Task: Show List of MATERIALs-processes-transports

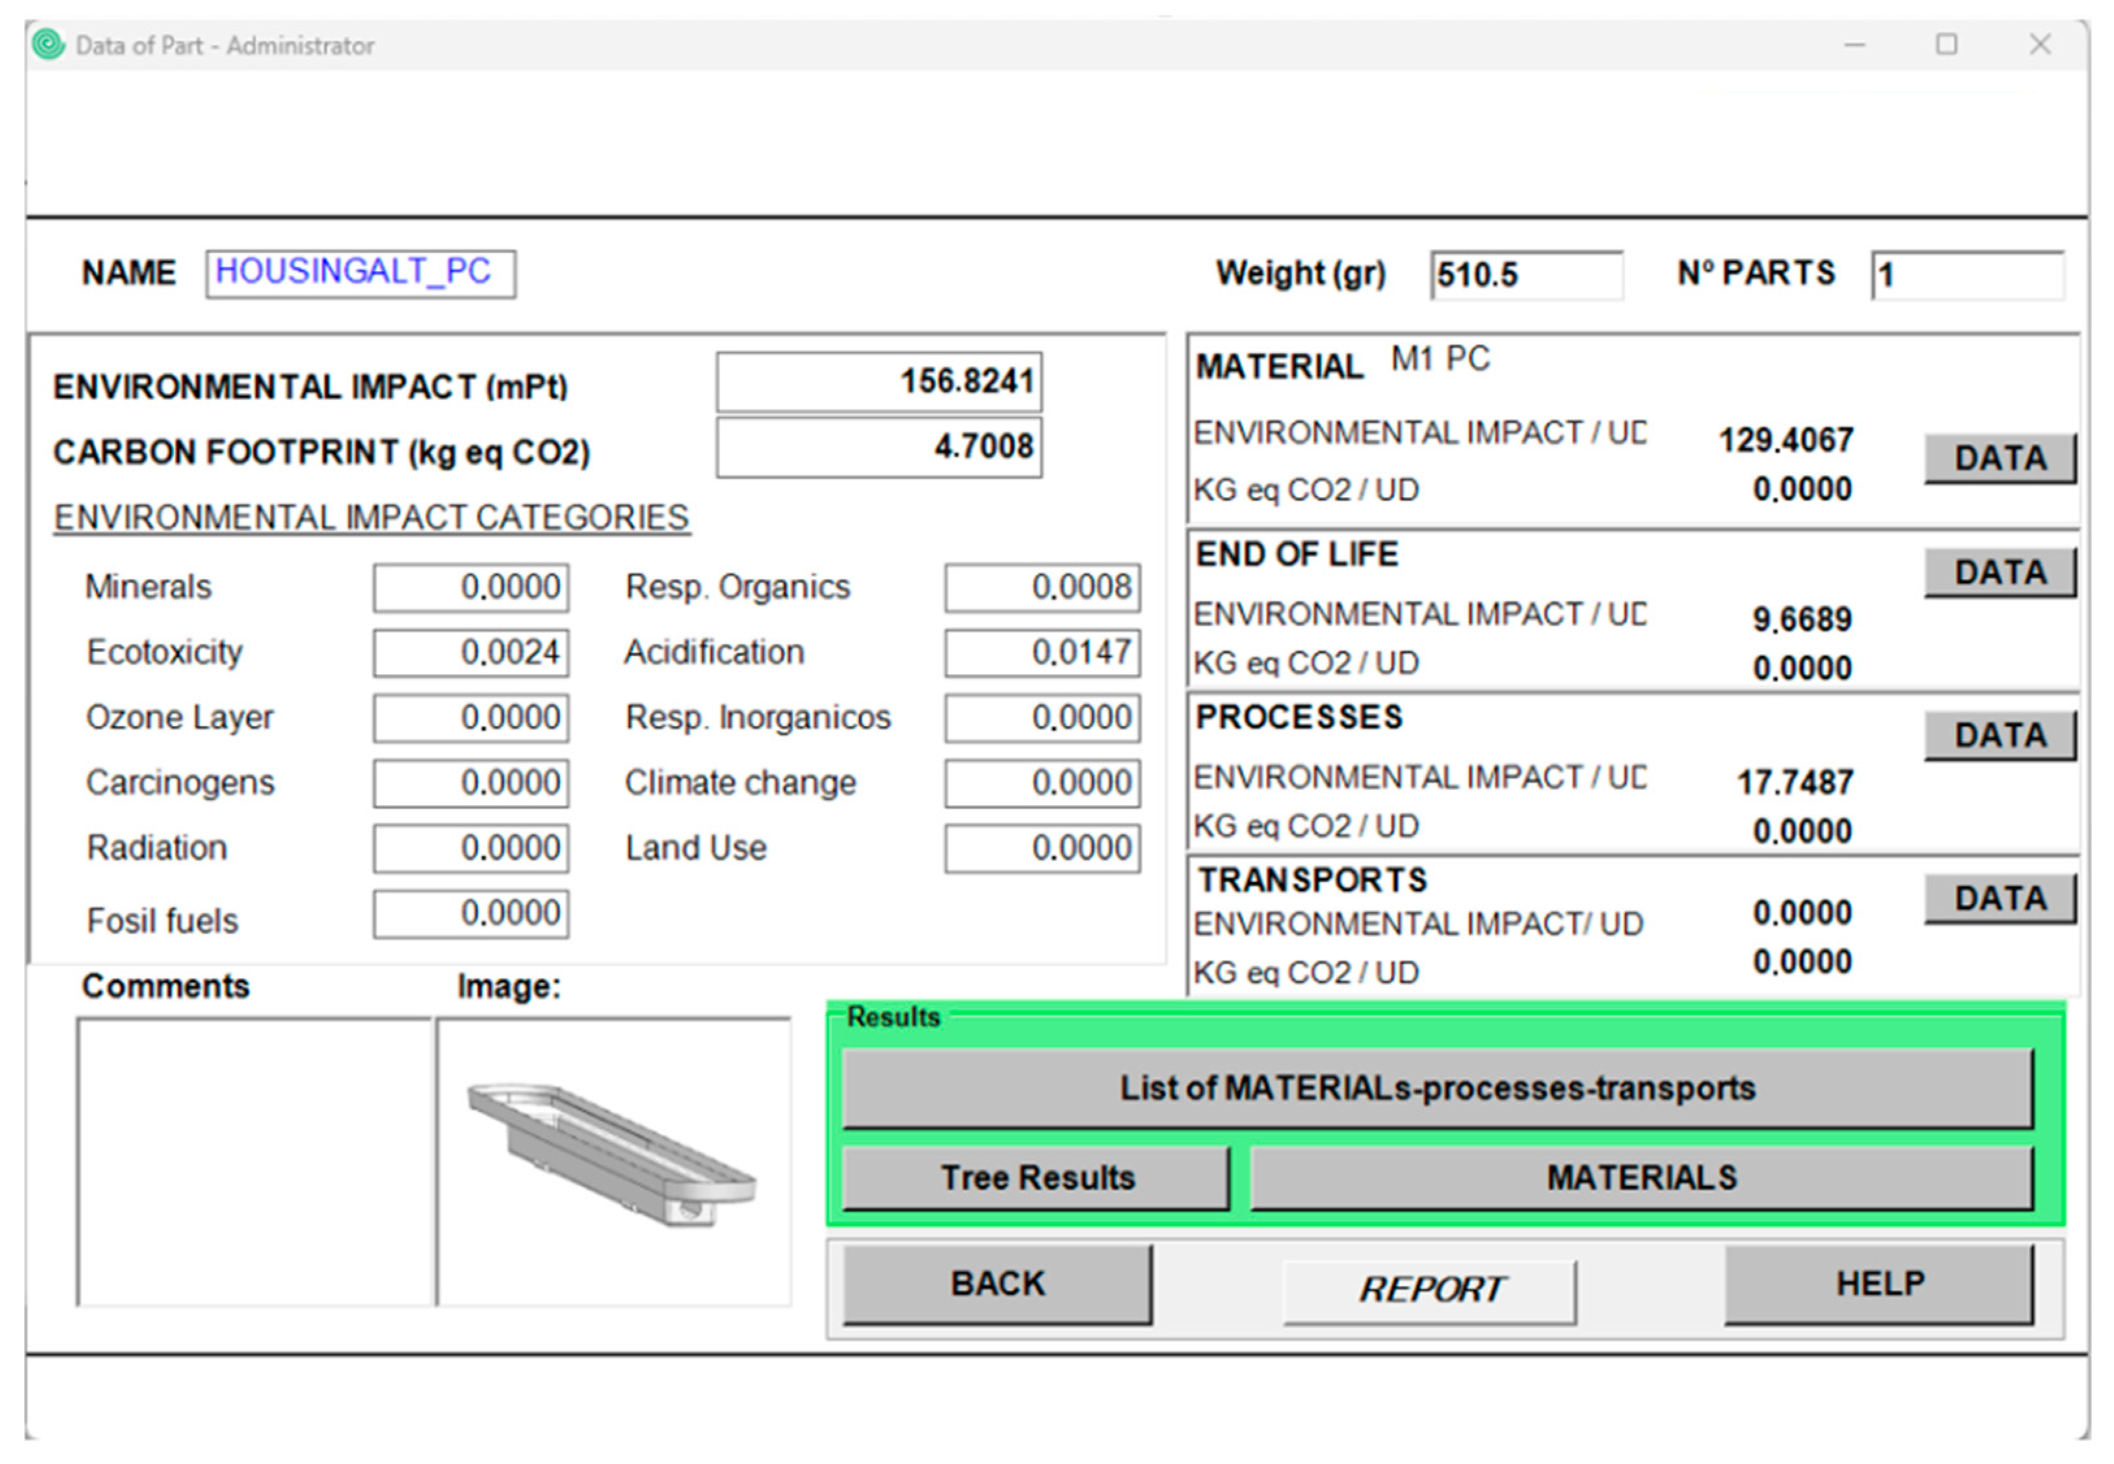Action: coord(1437,1088)
